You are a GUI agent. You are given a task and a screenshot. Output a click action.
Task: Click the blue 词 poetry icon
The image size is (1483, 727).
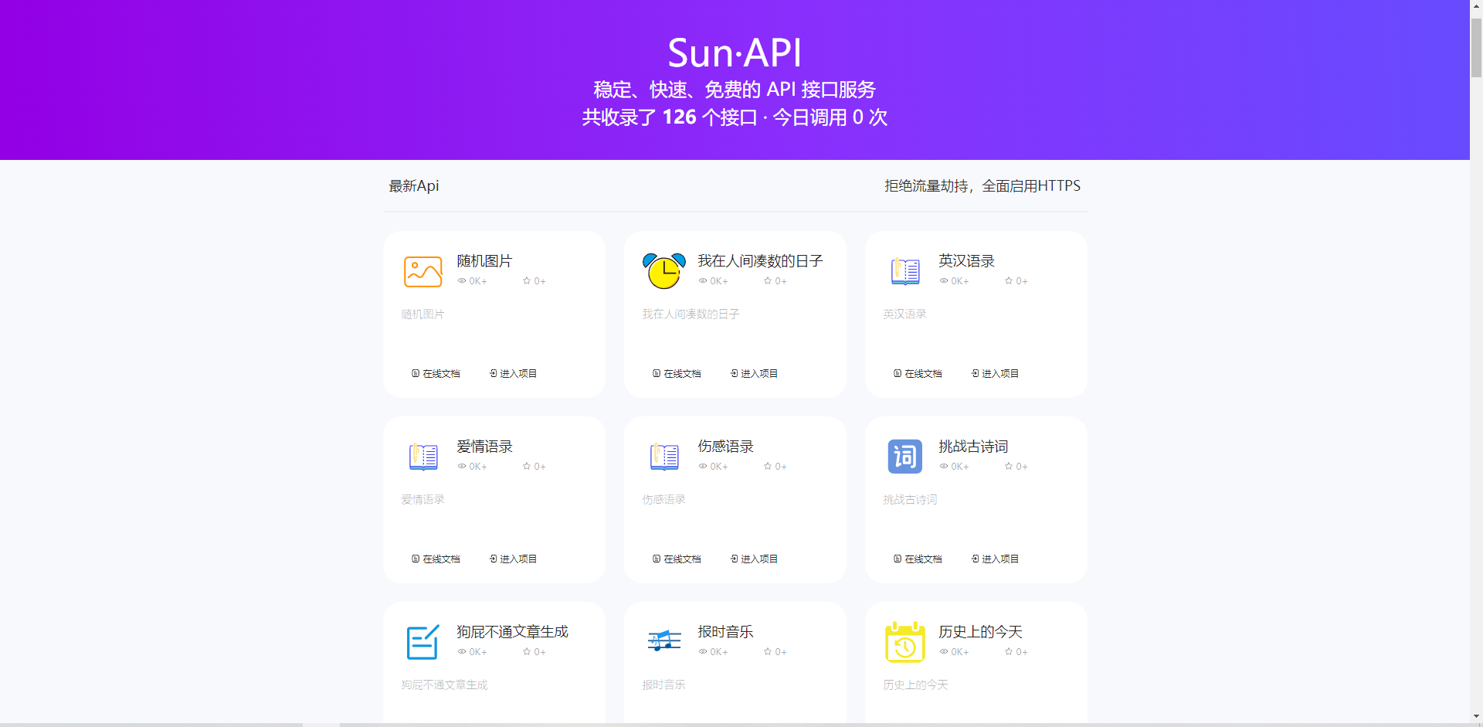pyautogui.click(x=904, y=457)
